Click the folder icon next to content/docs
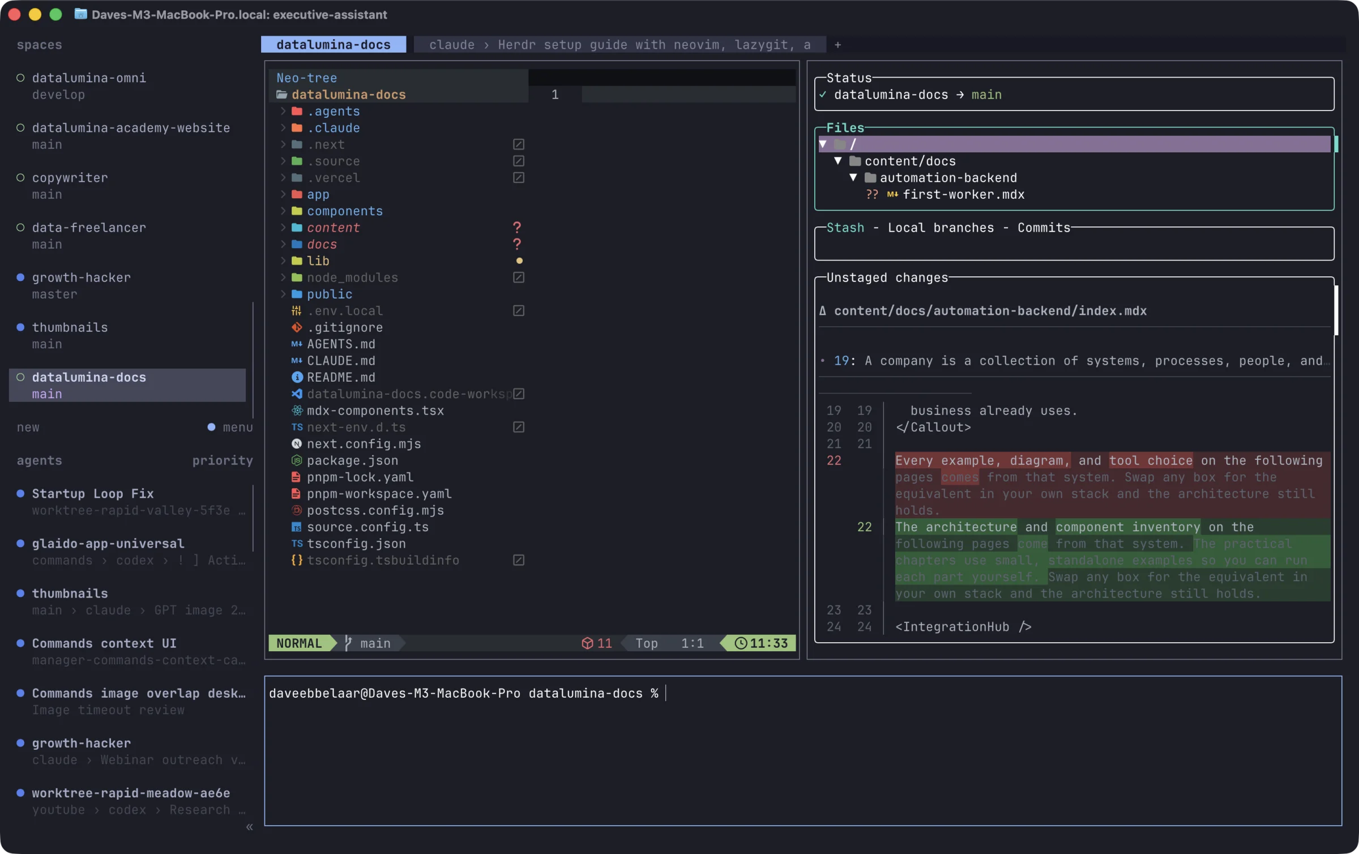Viewport: 1359px width, 854px height. (x=856, y=161)
